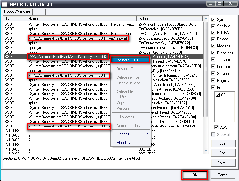Select the ZwOpenKey spiu.sys row

point(103,52)
